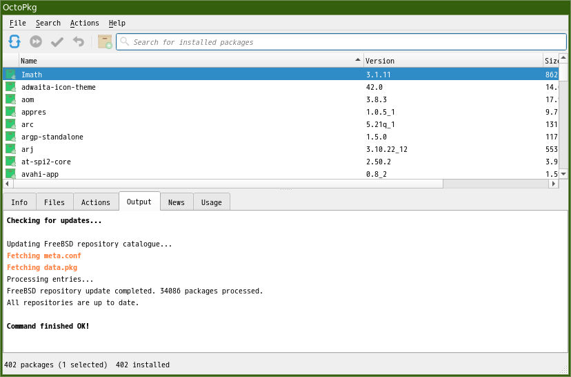Screen dimensions: 571x377
Task: Click version 5.21q_1 cell
Action: point(381,124)
